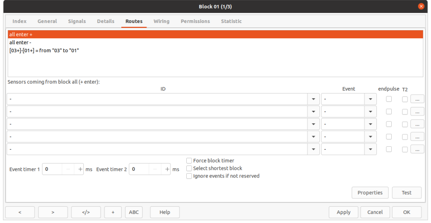Enable Force block timer checkbox
The height and width of the screenshot is (223, 431).
pyautogui.click(x=189, y=161)
